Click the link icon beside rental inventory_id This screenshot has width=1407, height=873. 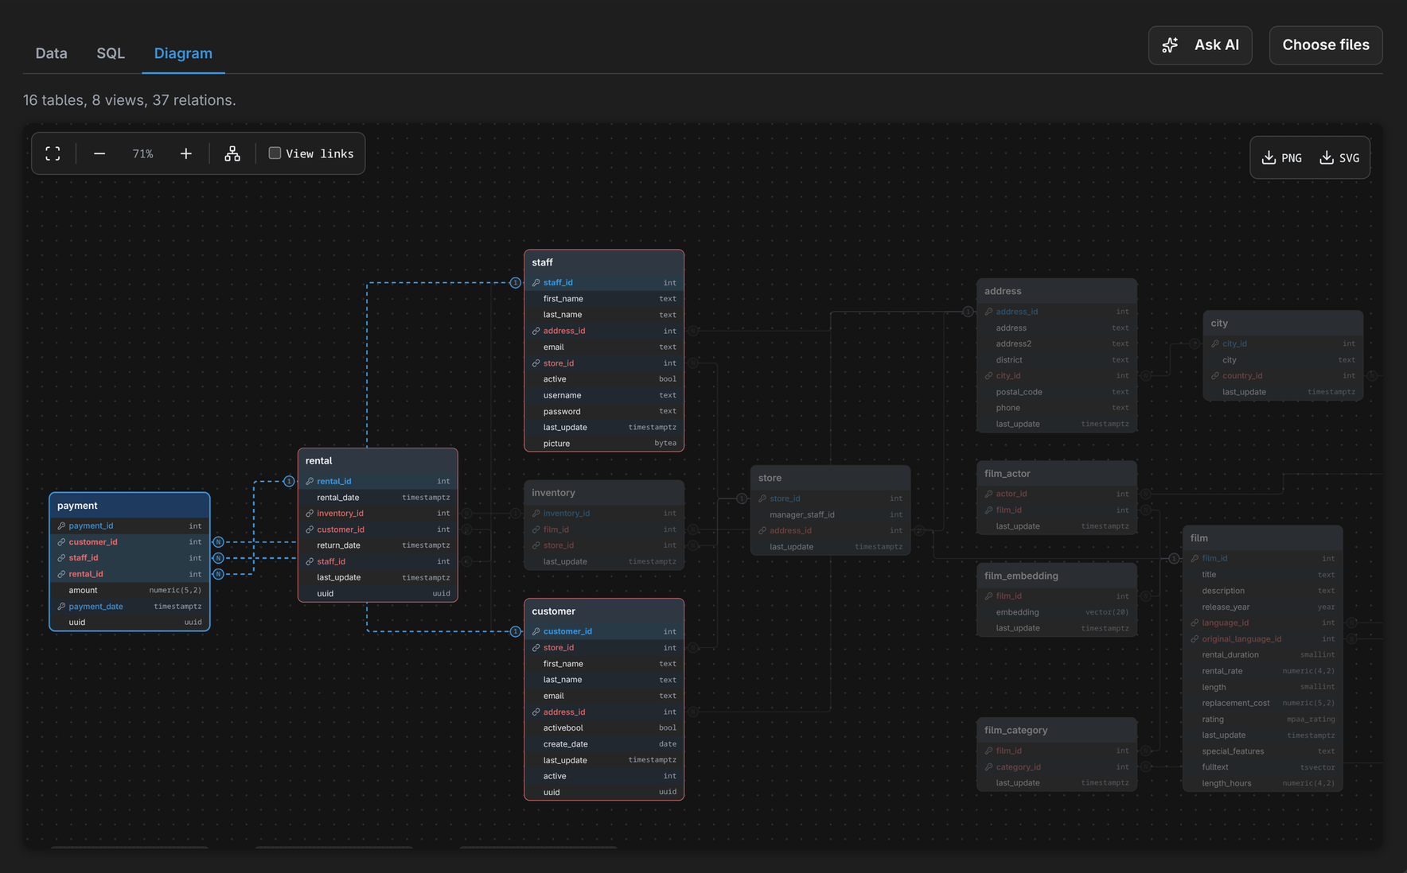point(310,514)
